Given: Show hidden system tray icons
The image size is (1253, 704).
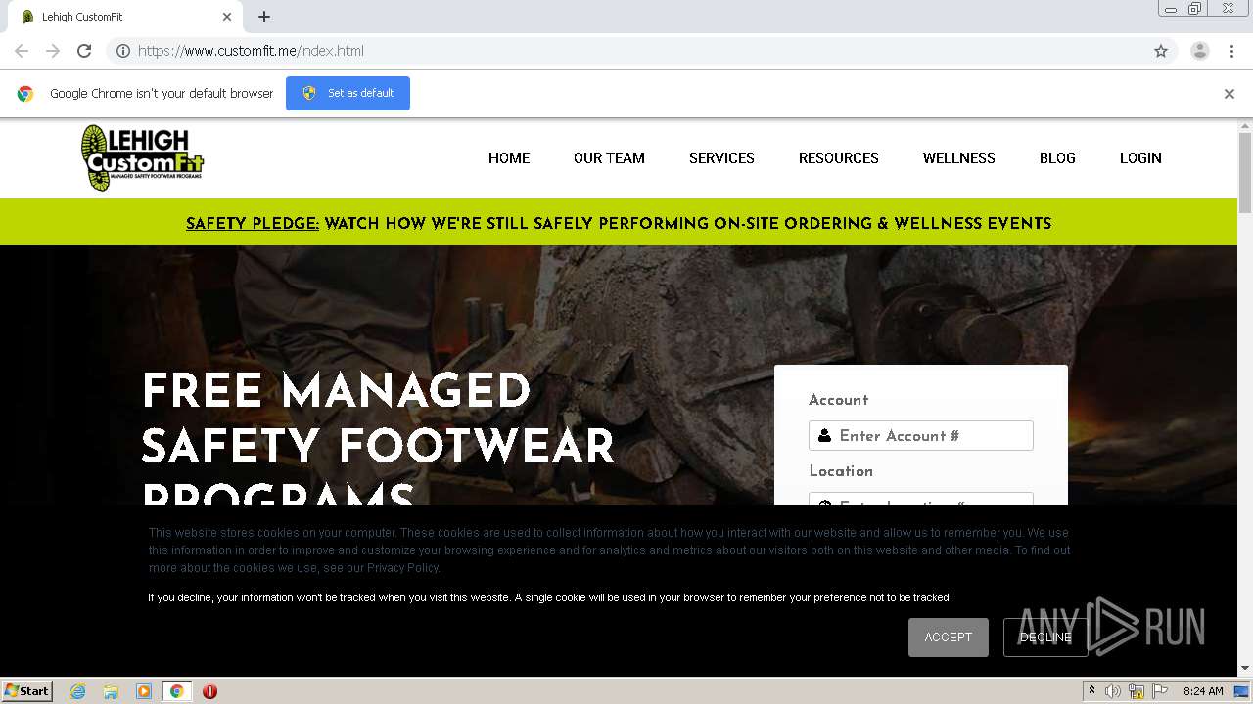Looking at the screenshot, I should [1092, 691].
